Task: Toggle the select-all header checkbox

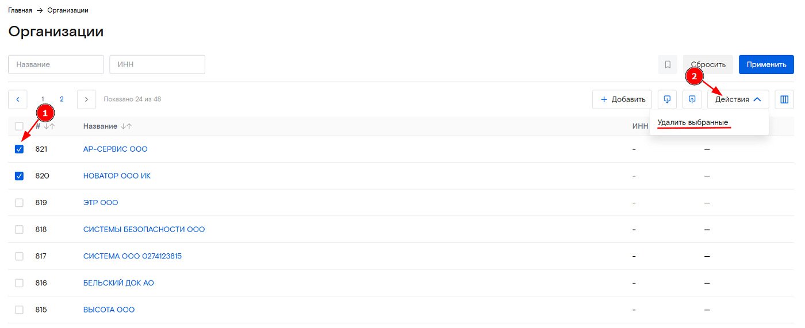Action: click(19, 126)
